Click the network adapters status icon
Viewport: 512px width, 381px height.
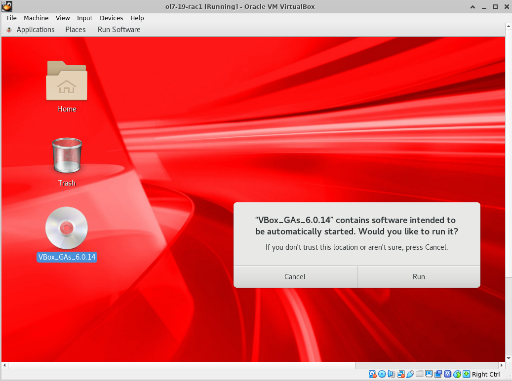[x=401, y=374]
